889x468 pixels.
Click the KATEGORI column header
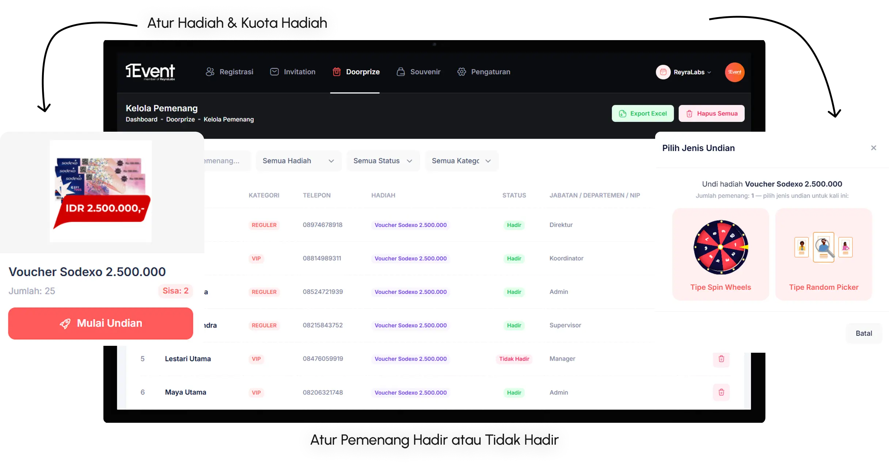click(264, 195)
